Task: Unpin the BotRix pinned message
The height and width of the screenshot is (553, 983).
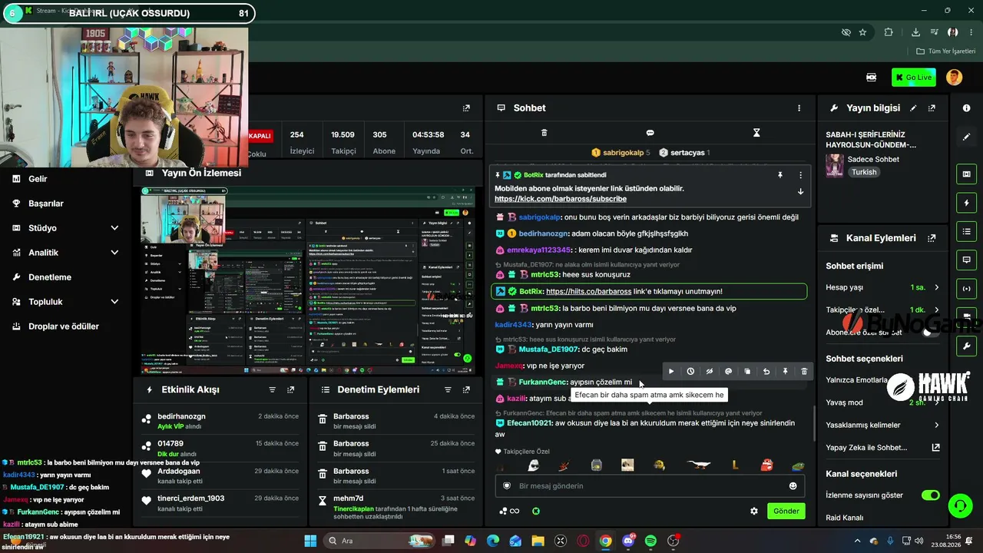Action: tap(780, 175)
